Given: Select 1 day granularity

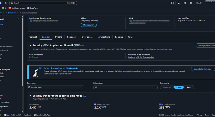Looking at the screenshot, I should coord(189,87).
